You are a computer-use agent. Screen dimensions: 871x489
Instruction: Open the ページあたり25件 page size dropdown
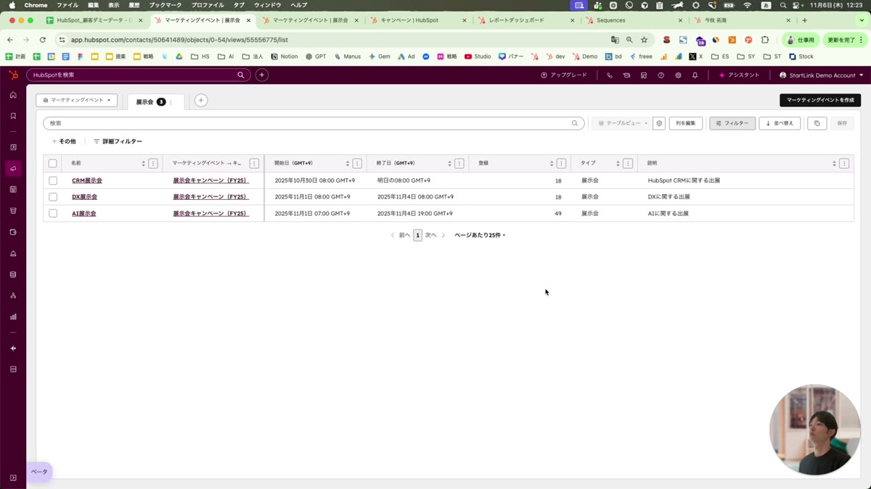tap(480, 235)
